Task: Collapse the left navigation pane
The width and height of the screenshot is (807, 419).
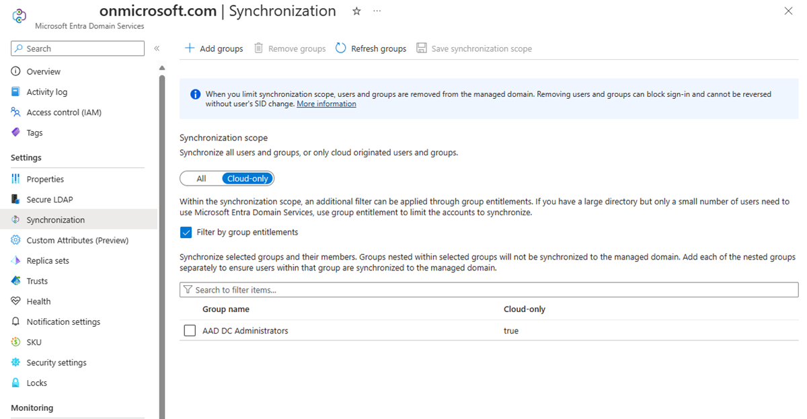Action: (x=157, y=48)
